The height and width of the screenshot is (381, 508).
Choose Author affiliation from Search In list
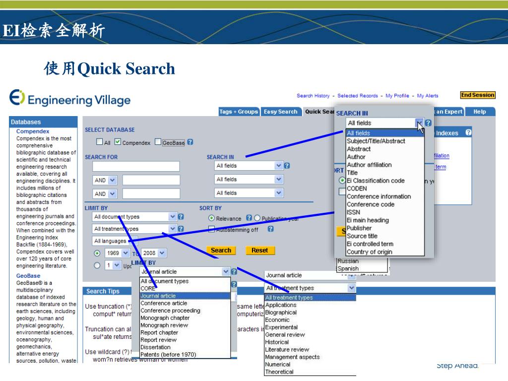(385, 165)
